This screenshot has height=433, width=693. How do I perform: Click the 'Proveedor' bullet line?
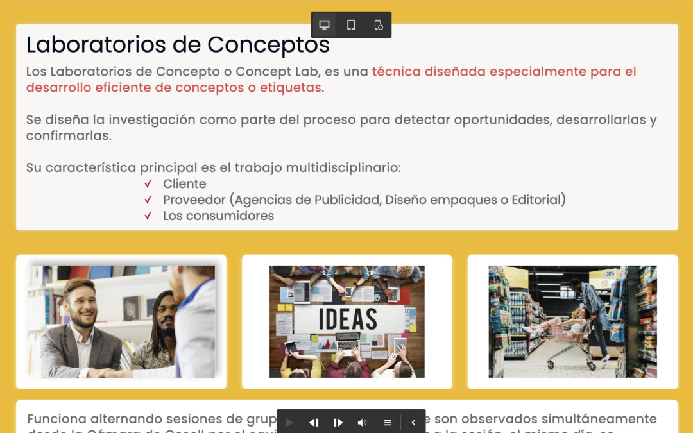coord(364,200)
